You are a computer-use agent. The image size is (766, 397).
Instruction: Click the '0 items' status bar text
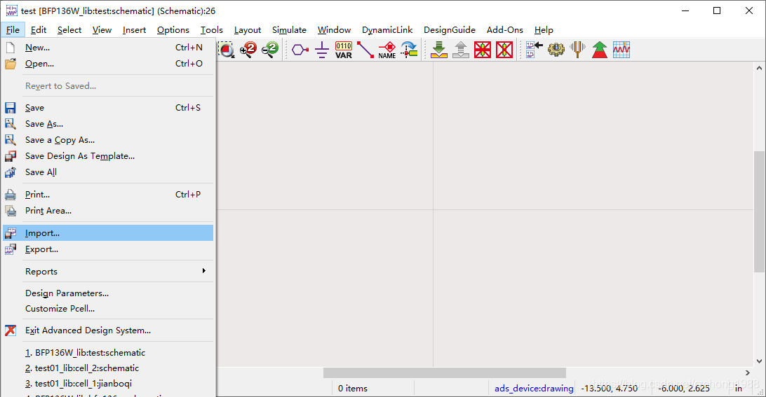point(353,388)
